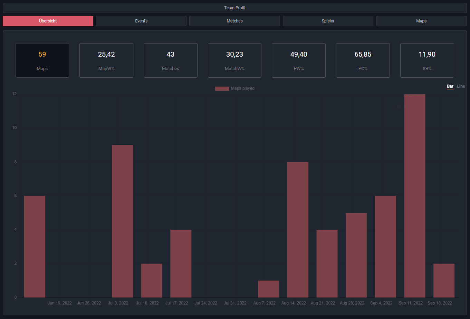Open the Matches tab
This screenshot has height=319, width=470.
coord(234,21)
